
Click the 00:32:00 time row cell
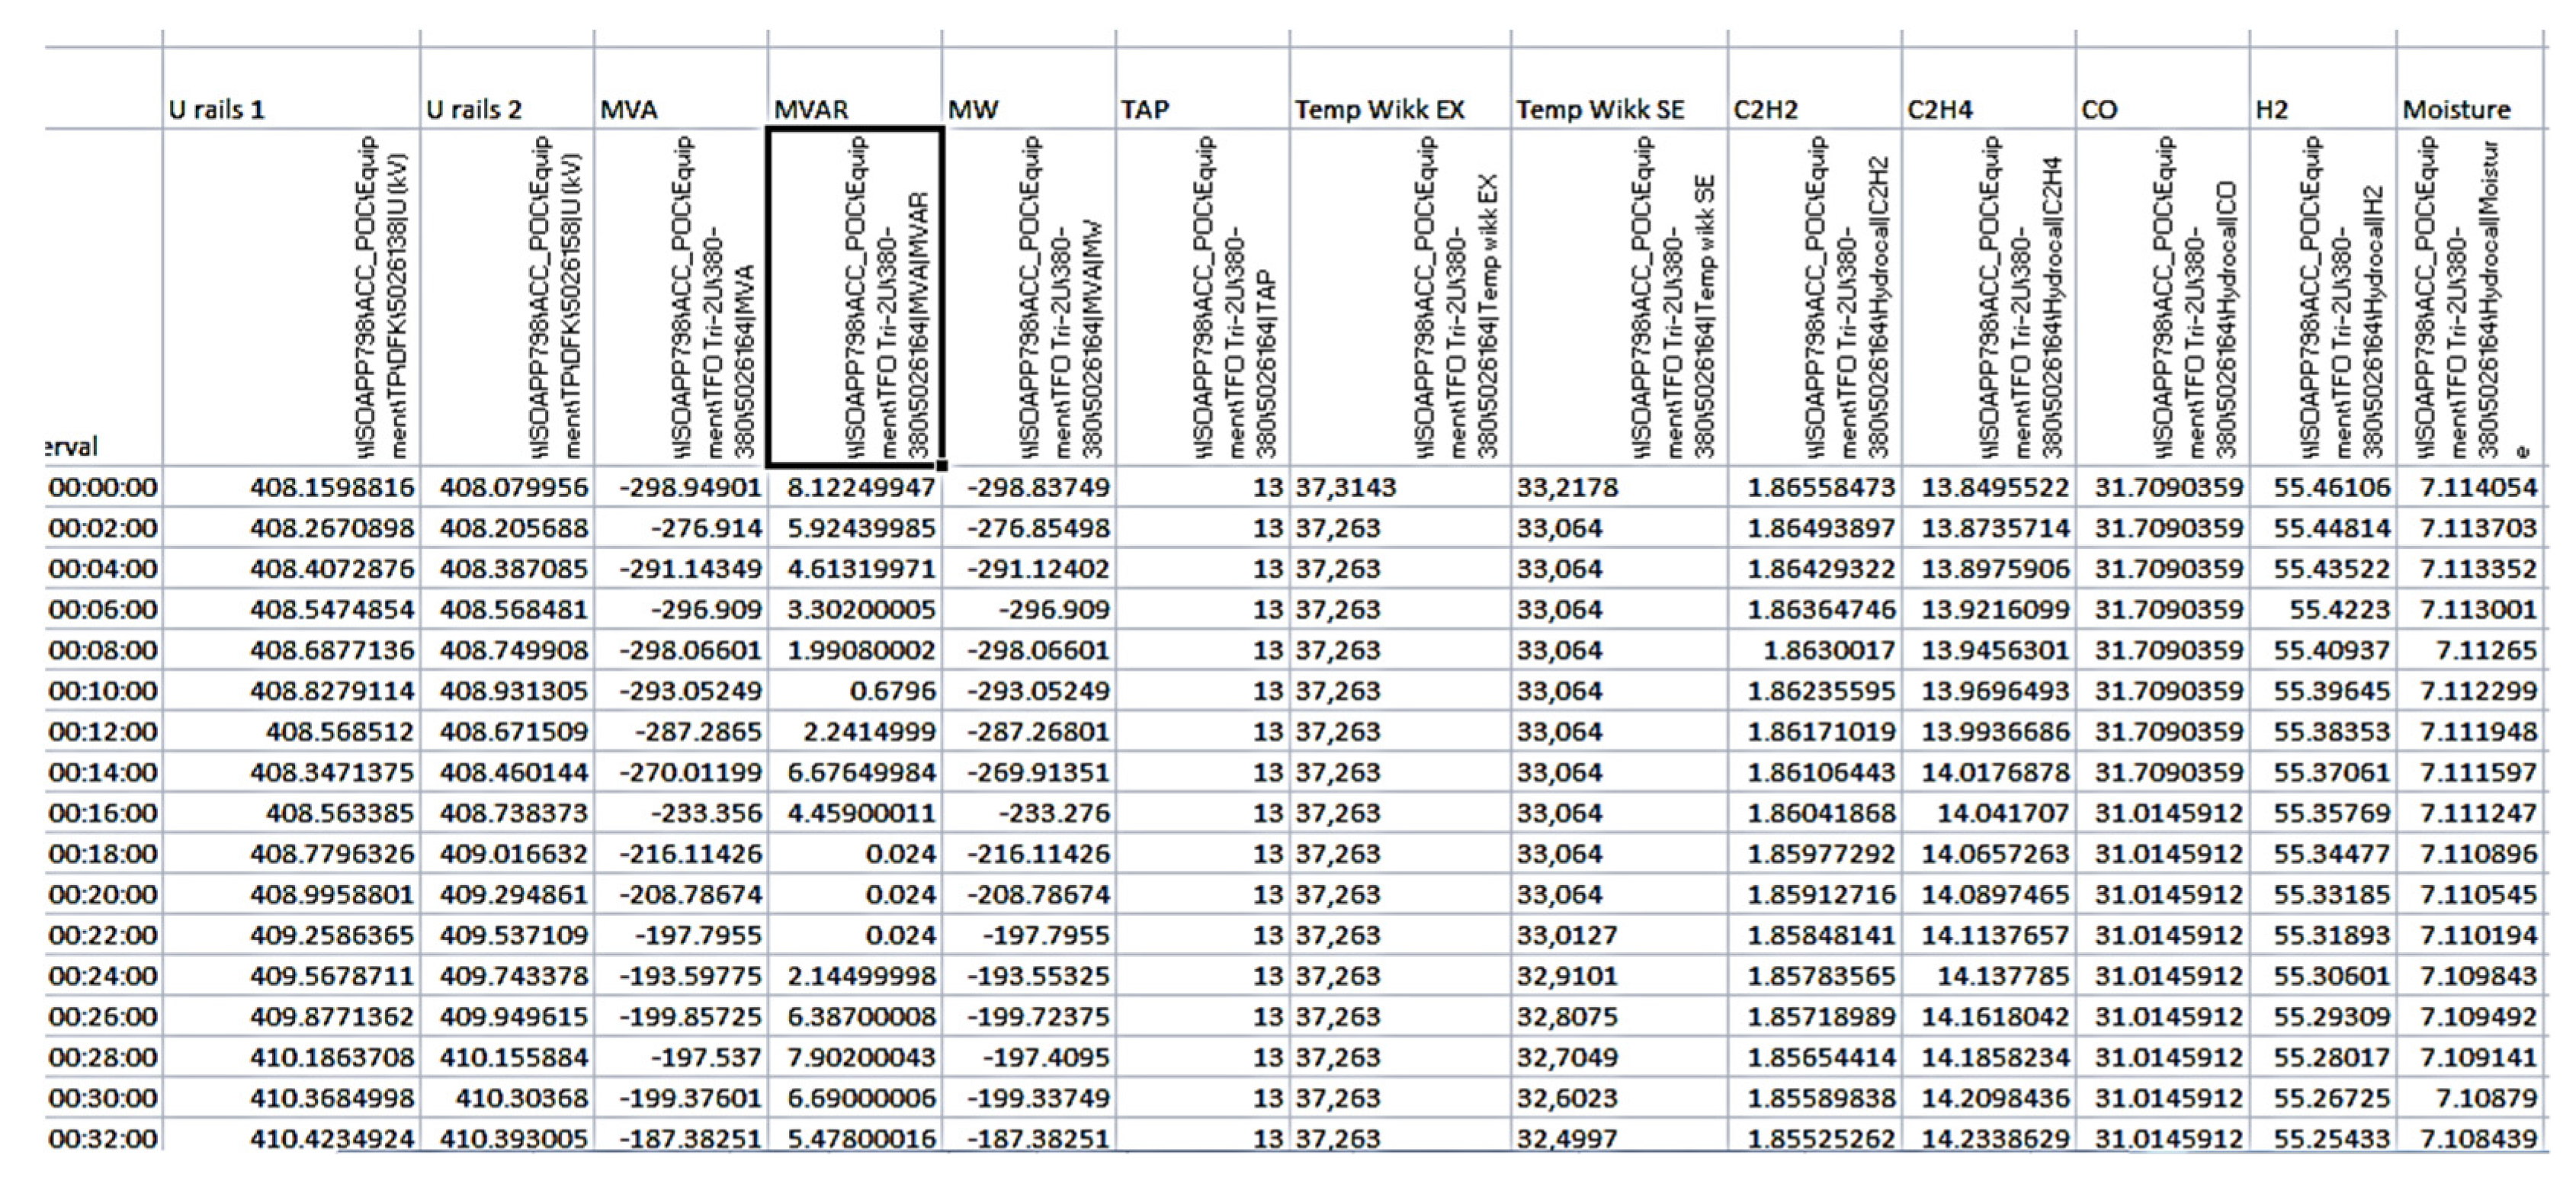103,1138
